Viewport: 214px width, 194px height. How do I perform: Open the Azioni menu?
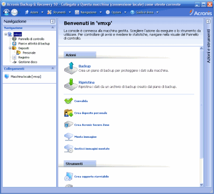click(x=34, y=12)
